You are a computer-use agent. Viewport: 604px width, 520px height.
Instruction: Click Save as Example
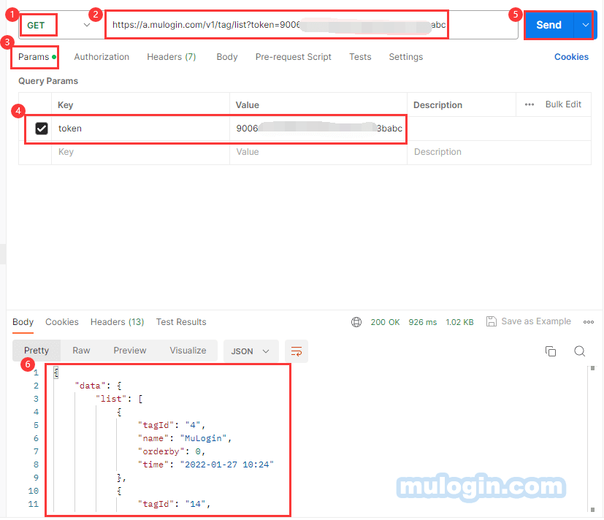tap(529, 321)
